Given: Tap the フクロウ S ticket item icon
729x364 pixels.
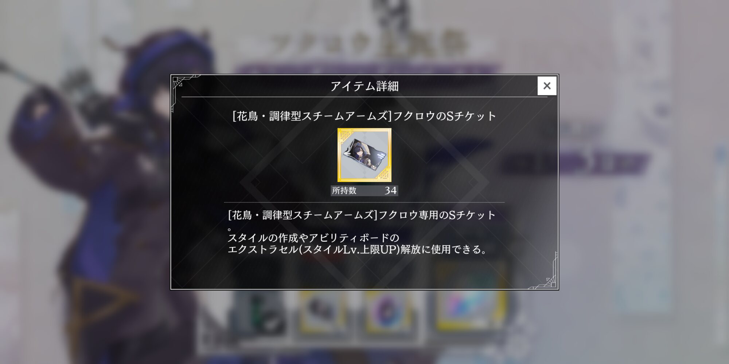Looking at the screenshot, I should click(x=364, y=155).
